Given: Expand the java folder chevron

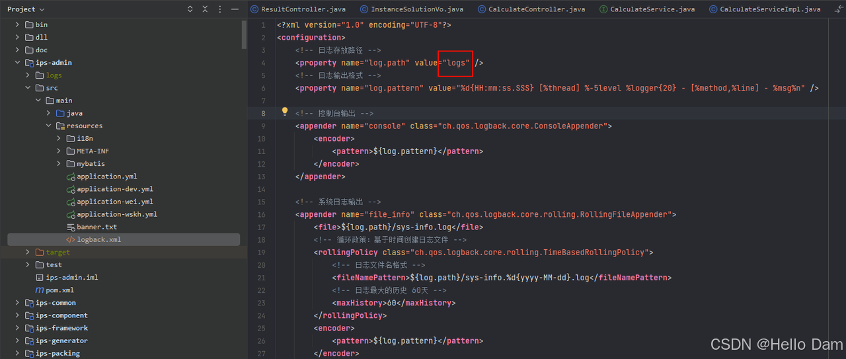Looking at the screenshot, I should coord(49,113).
